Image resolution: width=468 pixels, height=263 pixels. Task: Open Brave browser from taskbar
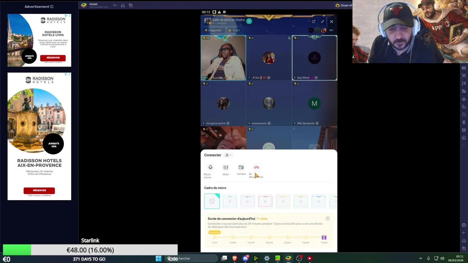(x=235, y=258)
